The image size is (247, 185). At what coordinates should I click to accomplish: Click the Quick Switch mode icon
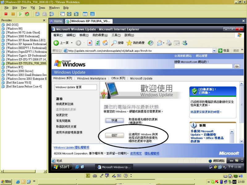click(x=76, y=14)
